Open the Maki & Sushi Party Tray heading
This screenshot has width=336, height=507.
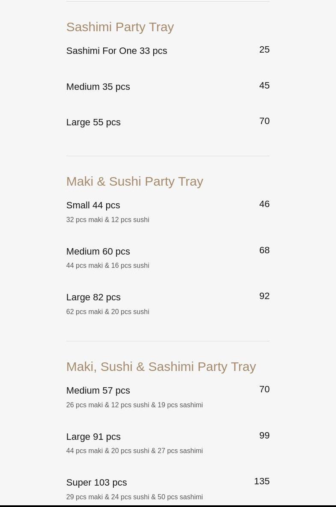click(134, 181)
